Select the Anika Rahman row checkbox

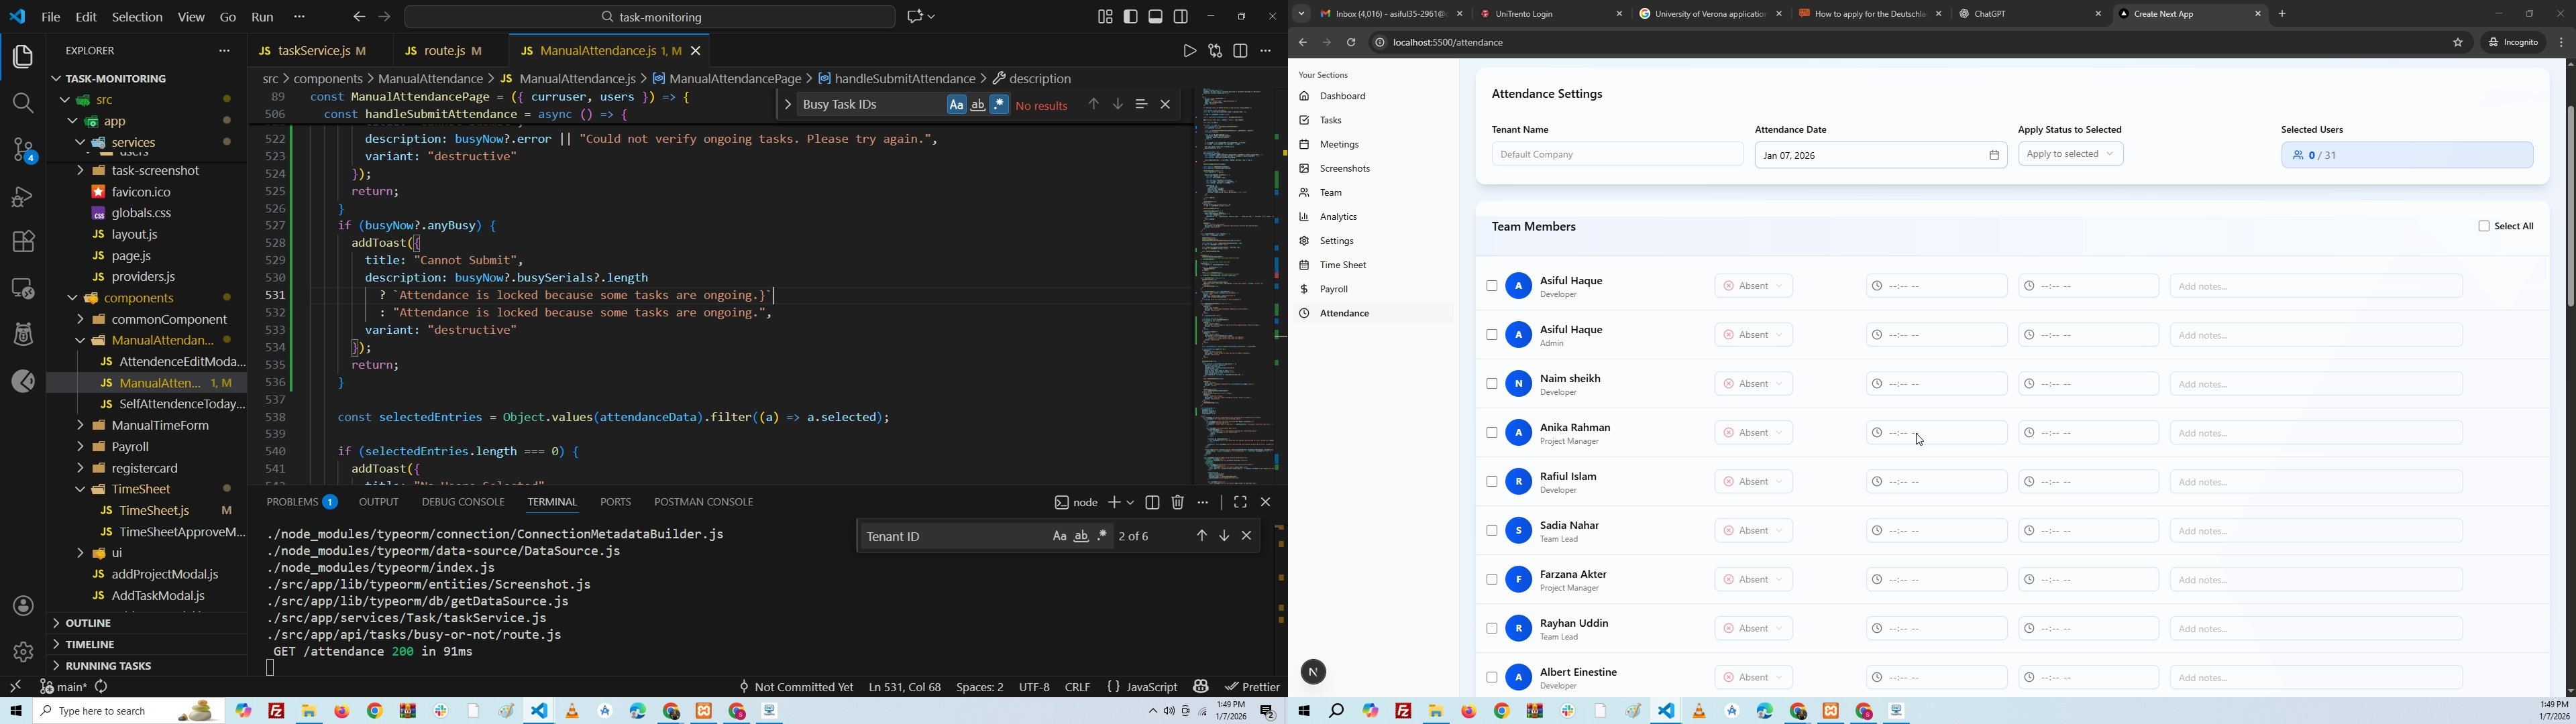(x=1491, y=433)
